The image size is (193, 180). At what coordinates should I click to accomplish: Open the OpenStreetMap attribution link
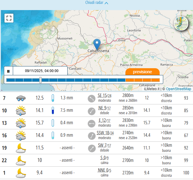click(x=178, y=89)
